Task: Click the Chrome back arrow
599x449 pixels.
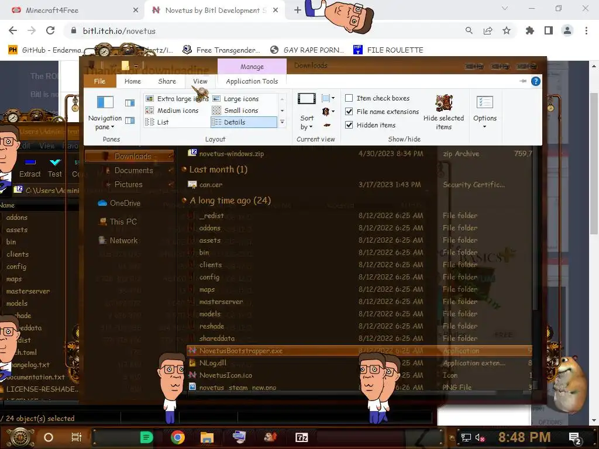Action: 13,30
